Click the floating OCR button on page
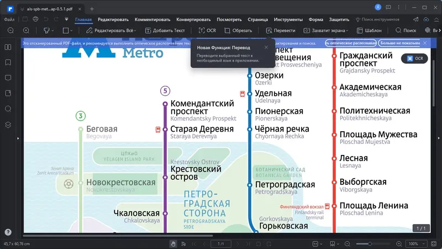Image resolution: width=442 pixels, height=249 pixels. pyautogui.click(x=415, y=59)
